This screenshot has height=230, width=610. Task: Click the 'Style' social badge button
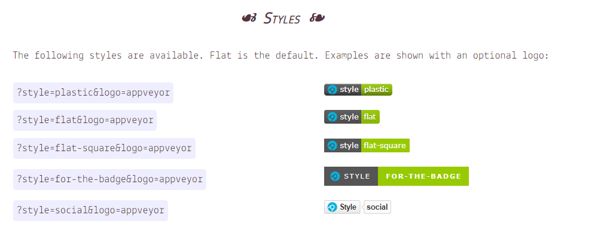coord(342,207)
